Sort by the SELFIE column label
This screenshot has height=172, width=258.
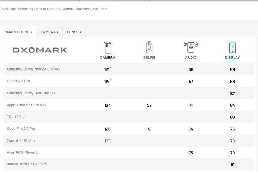149,57
